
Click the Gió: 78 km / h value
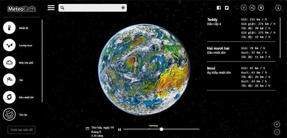click(253, 48)
